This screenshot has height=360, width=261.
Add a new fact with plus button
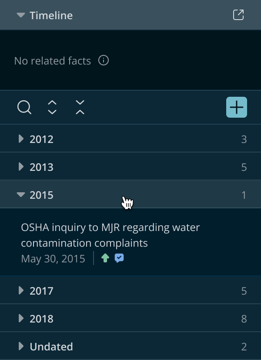click(237, 107)
